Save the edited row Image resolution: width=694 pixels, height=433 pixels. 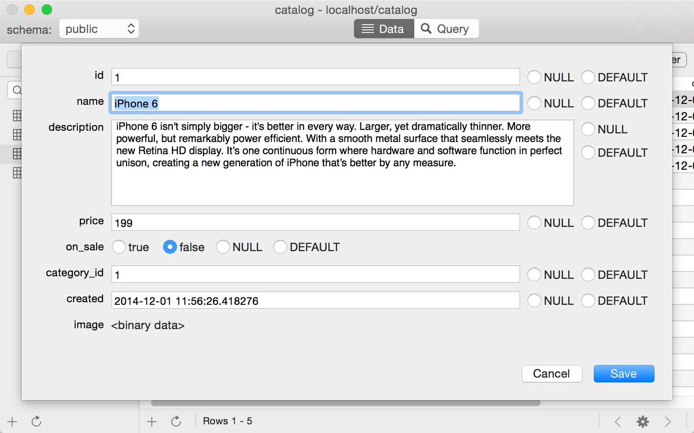624,374
